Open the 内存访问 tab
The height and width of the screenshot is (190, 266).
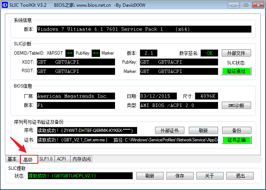[x=81, y=159]
